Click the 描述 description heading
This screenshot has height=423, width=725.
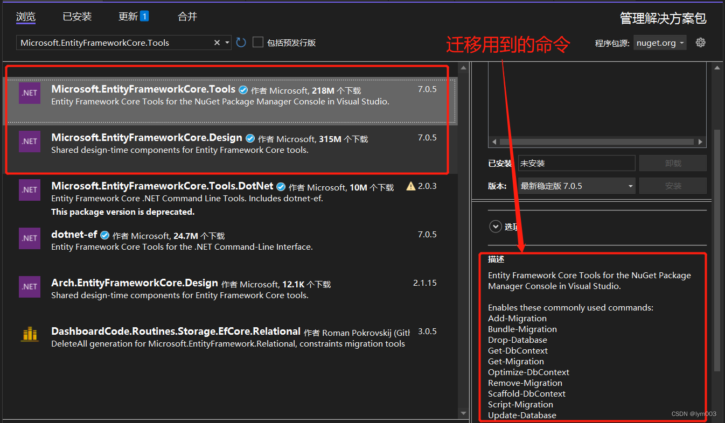coord(496,259)
